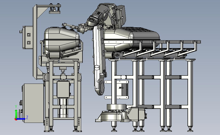Select the fuel tank on the left fixture
220x135 pixels.
[x=62, y=40]
